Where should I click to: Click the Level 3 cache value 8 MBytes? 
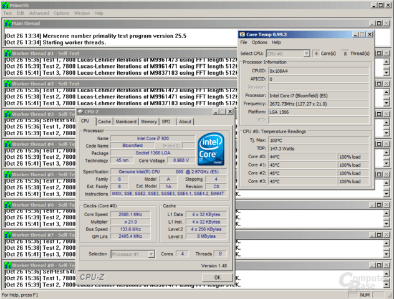point(206,237)
